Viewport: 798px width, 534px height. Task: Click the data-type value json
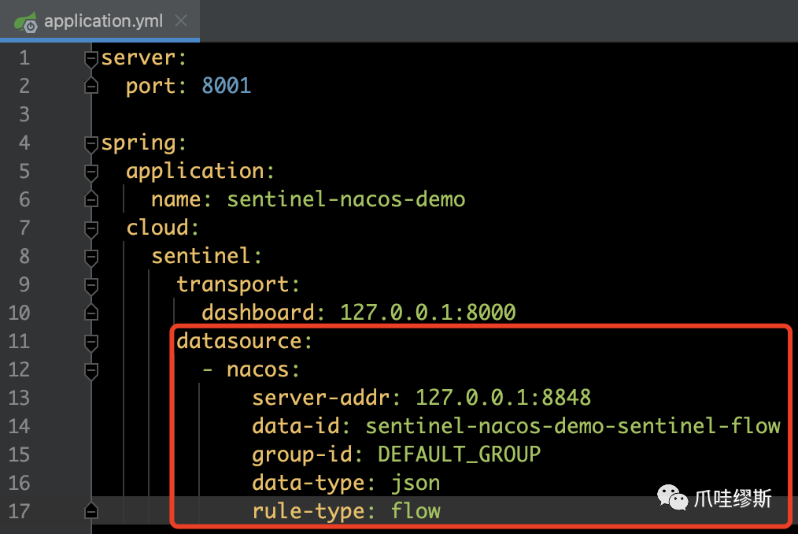tap(416, 484)
